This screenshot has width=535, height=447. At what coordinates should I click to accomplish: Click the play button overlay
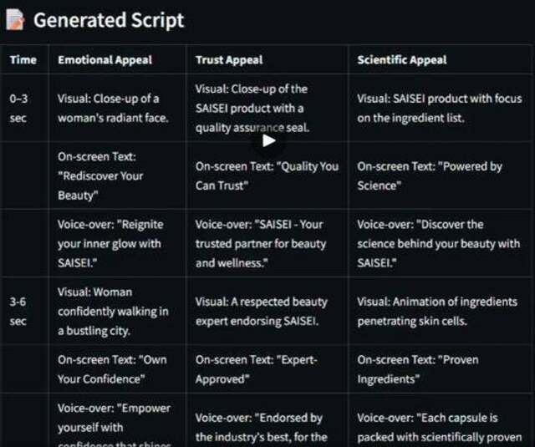point(269,140)
